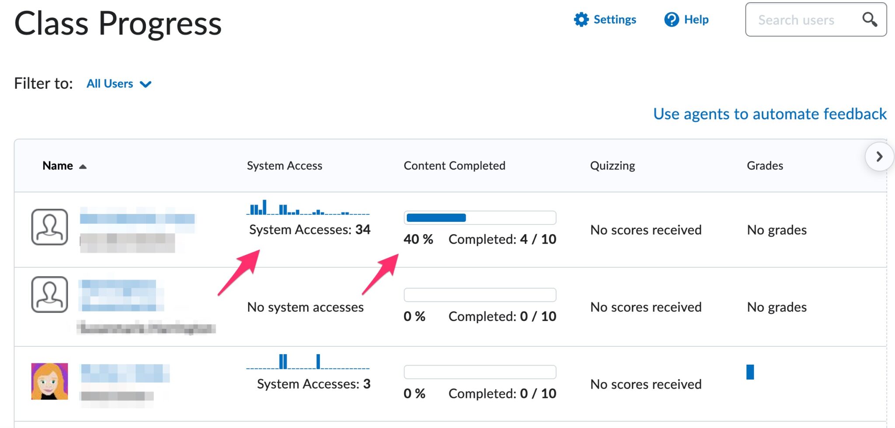Click the Quizzing column header
This screenshot has width=895, height=428.
pyautogui.click(x=612, y=166)
